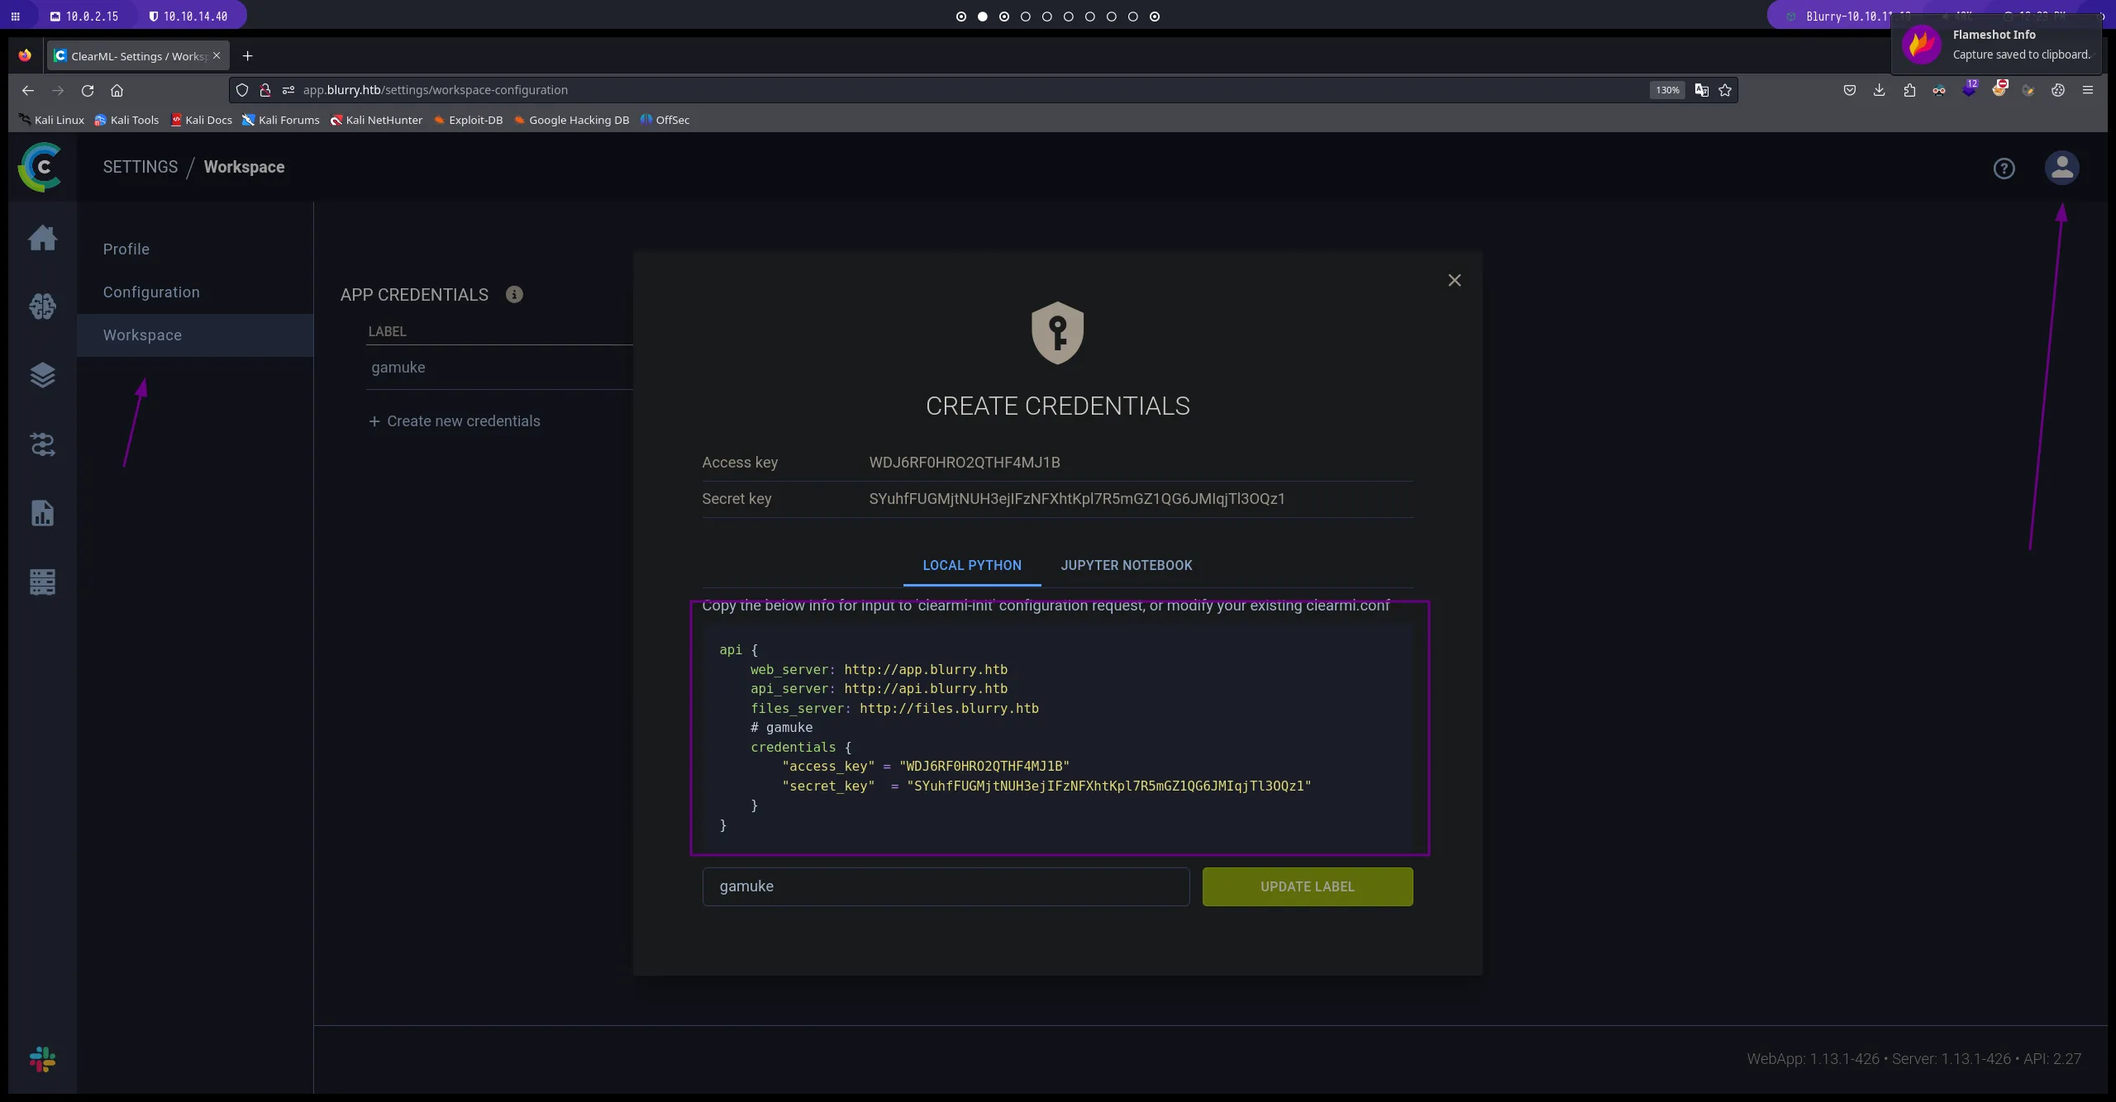
Task: Open the ClearML home dashboard icon
Action: 42,238
